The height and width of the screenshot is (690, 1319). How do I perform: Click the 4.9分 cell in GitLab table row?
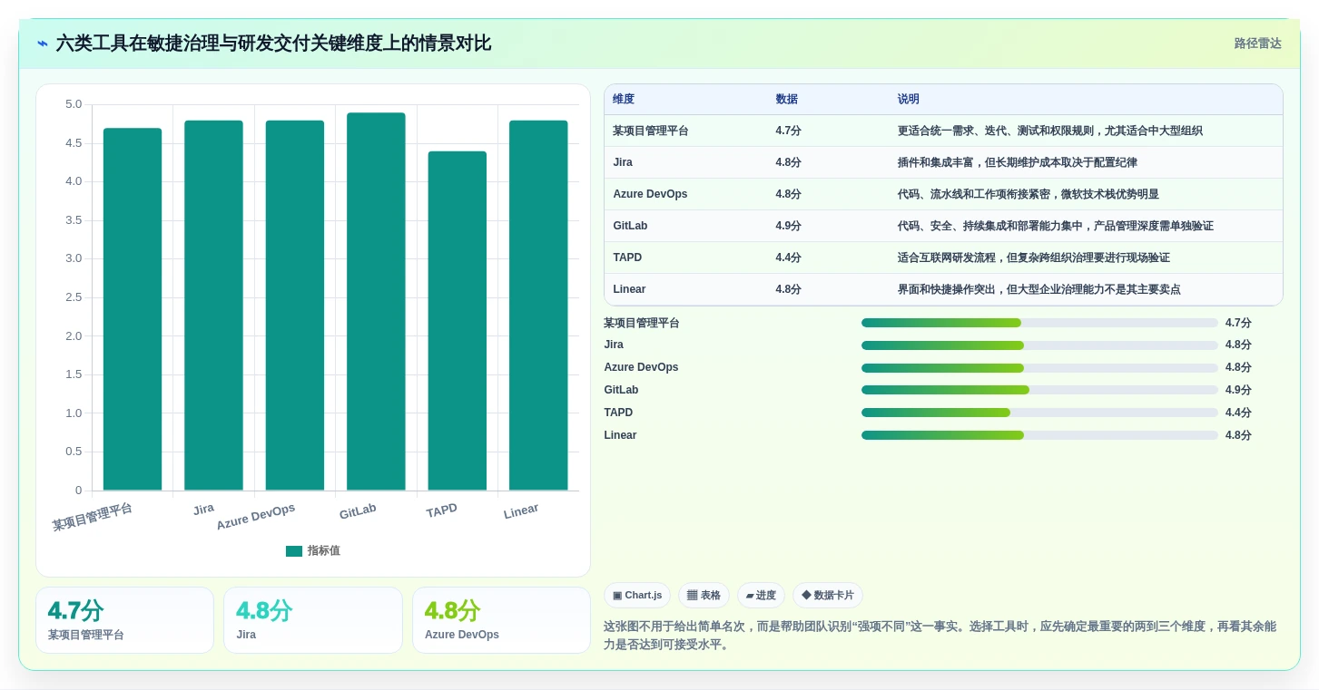(x=788, y=226)
